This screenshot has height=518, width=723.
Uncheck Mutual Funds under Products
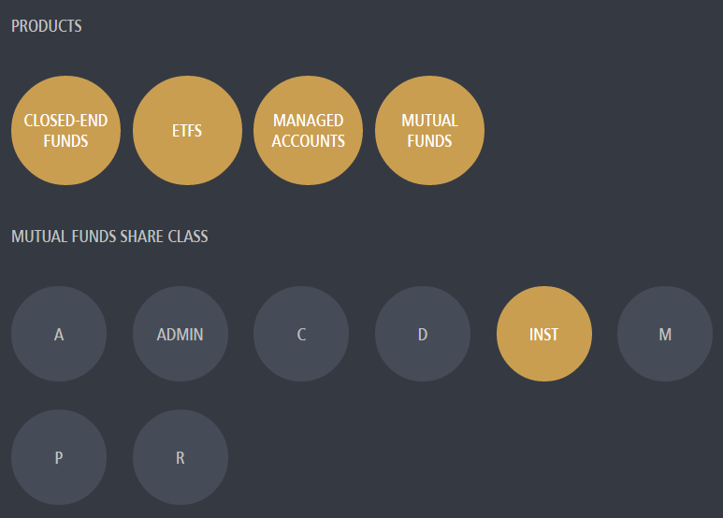coord(429,131)
